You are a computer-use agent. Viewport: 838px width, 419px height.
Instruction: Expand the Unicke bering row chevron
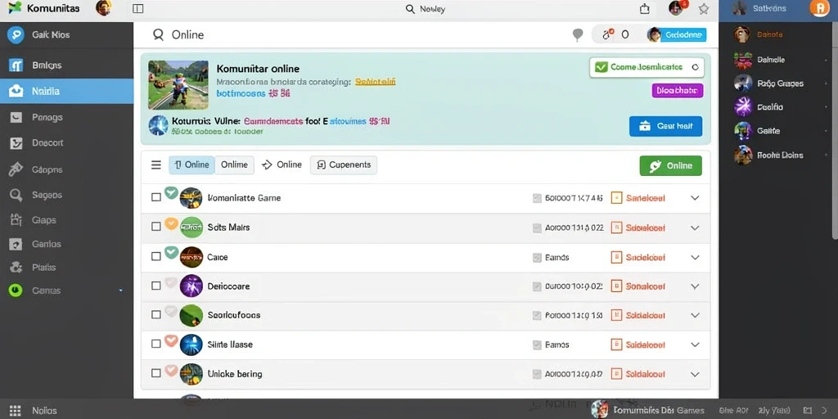[695, 374]
